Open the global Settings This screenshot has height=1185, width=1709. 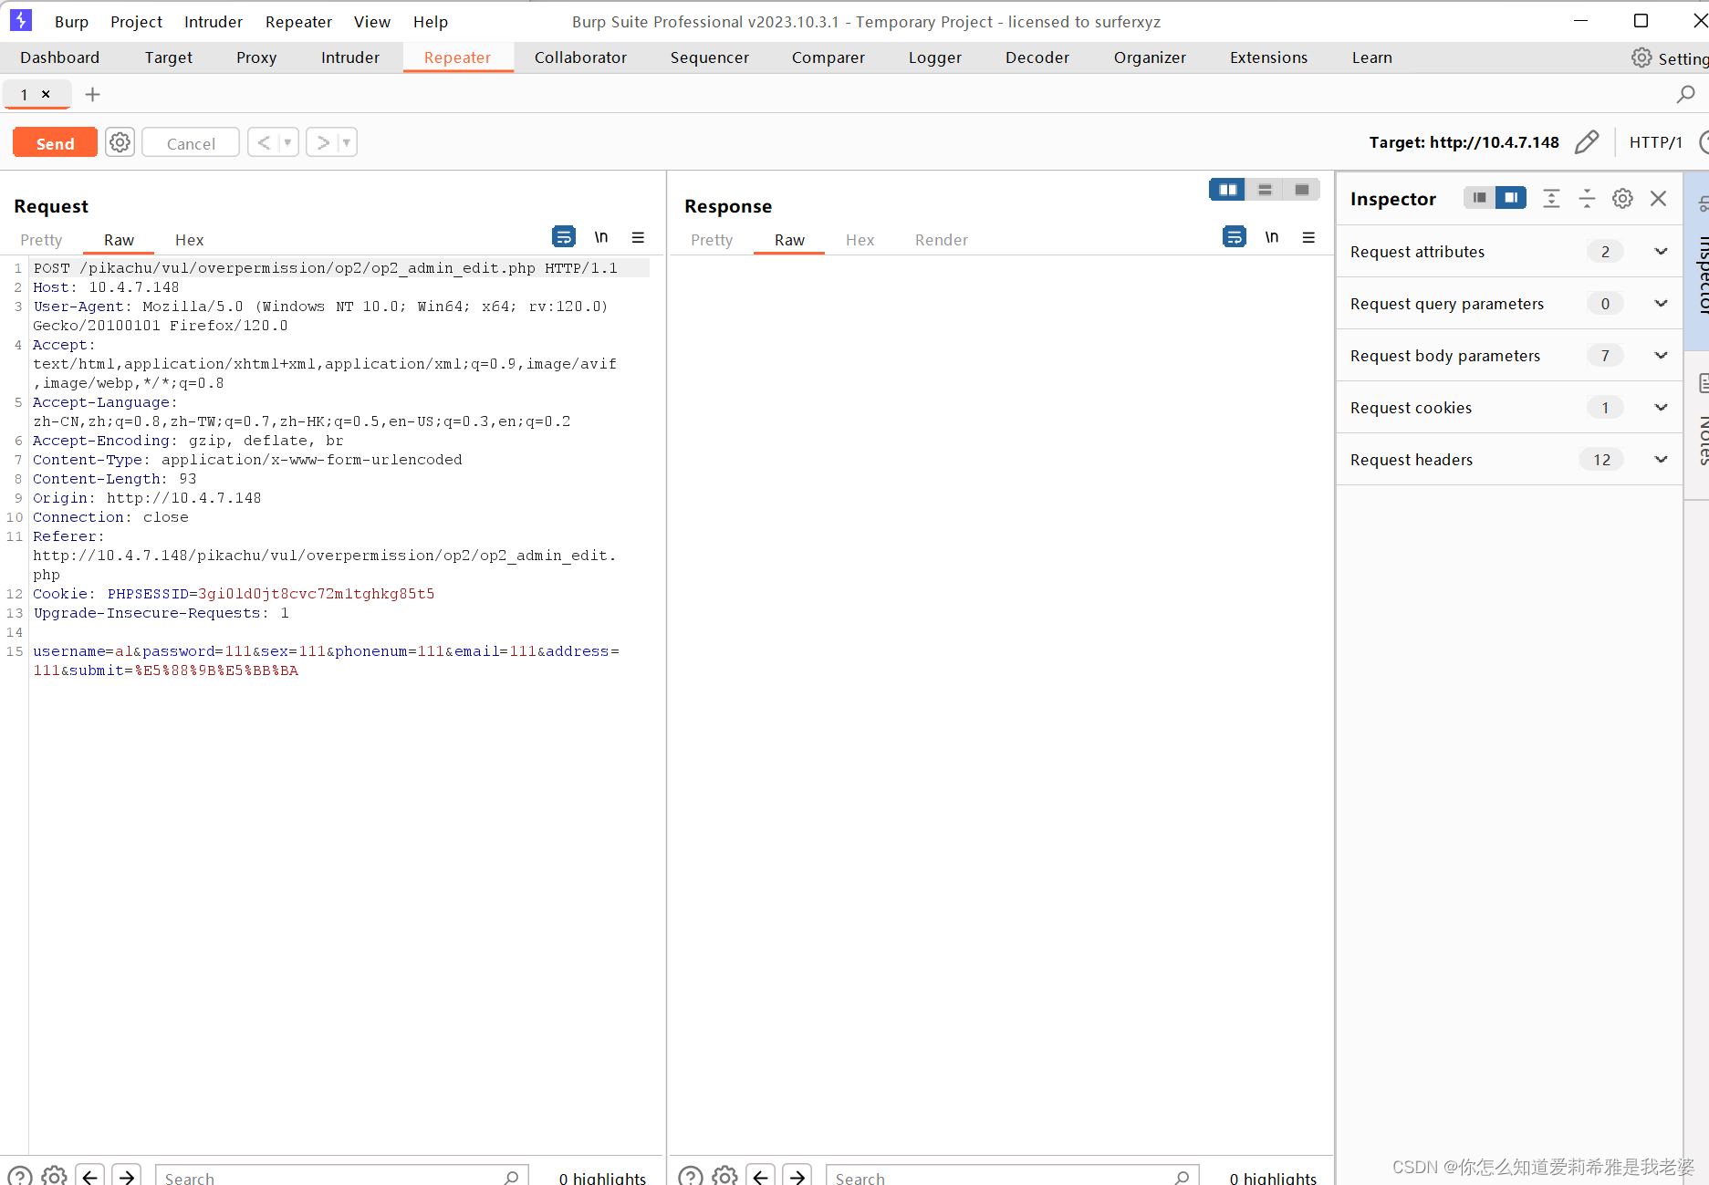1670,58
